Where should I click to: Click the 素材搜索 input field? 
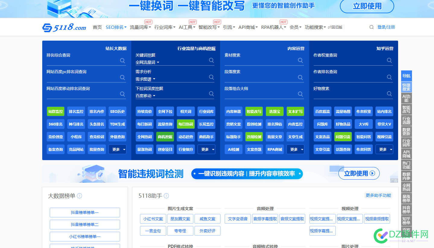click(264, 60)
